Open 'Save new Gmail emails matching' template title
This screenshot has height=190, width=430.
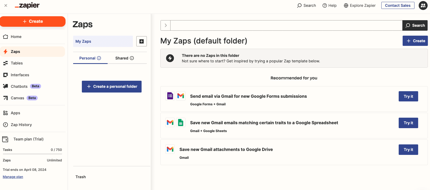pyautogui.click(x=264, y=123)
